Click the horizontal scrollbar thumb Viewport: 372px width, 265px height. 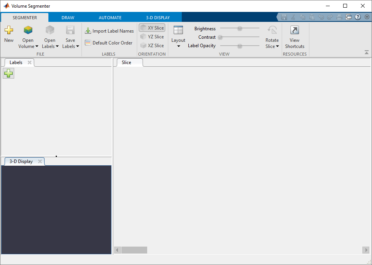134,250
